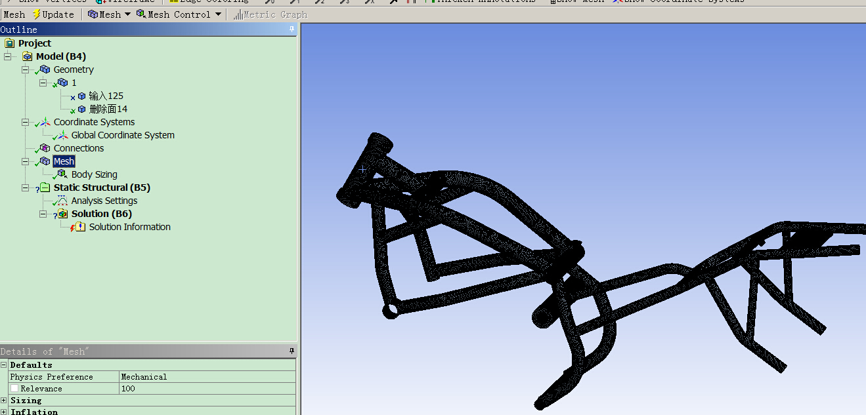The height and width of the screenshot is (415, 866).
Task: Click the grayed Metric Graph button
Action: click(x=270, y=14)
